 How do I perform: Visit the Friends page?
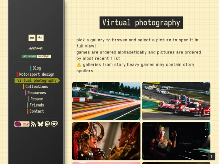tap(35, 105)
